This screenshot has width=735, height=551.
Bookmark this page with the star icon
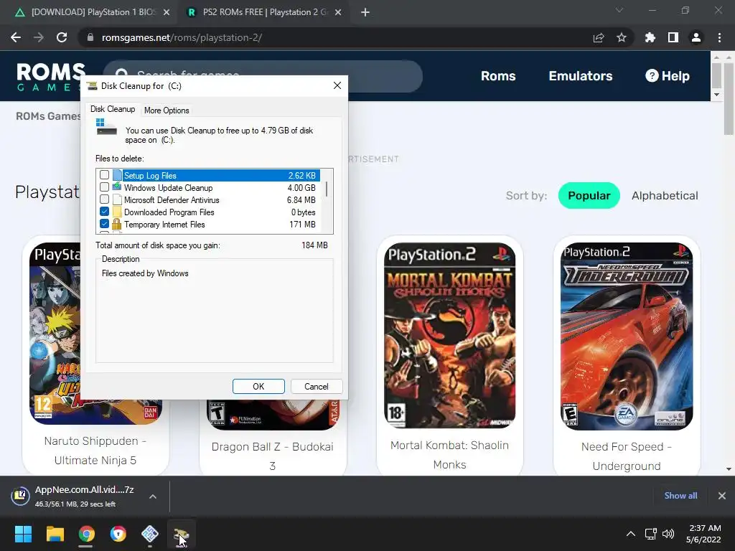(622, 37)
